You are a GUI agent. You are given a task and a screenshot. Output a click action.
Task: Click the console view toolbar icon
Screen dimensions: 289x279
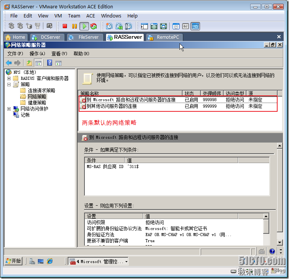[195, 26]
